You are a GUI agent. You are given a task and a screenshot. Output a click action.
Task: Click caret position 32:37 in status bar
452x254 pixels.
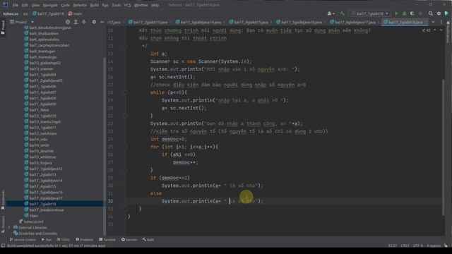392,246
